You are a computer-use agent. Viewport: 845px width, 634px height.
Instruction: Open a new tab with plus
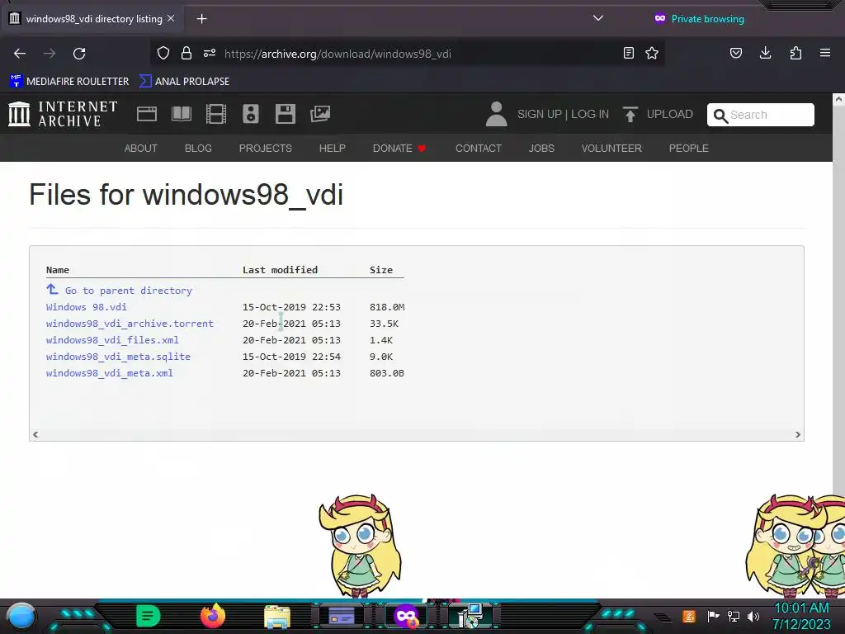coord(201,19)
